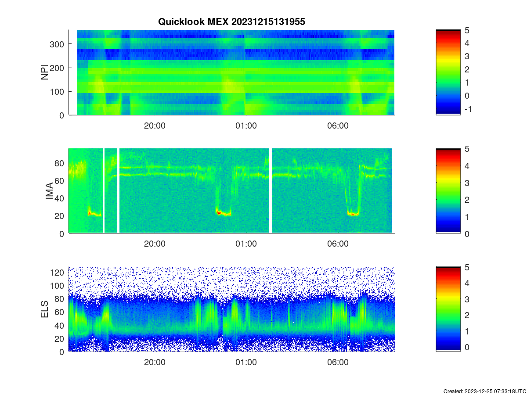Click the 300 tick on NPI axis
Image resolution: width=527 pixels, height=395 pixels.
tap(58, 44)
